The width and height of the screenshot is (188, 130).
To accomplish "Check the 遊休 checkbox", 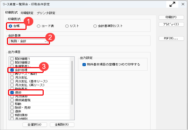I will 12,111.
